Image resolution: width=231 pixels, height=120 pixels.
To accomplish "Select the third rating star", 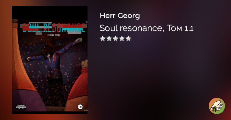I will 115,38.
